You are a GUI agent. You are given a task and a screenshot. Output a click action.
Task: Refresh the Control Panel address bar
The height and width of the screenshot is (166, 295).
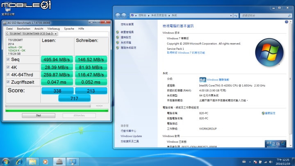point(236,16)
